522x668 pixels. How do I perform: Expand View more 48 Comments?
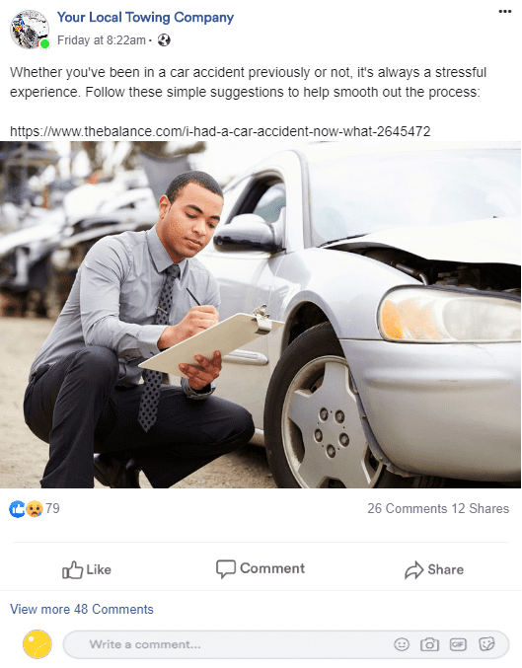click(81, 609)
